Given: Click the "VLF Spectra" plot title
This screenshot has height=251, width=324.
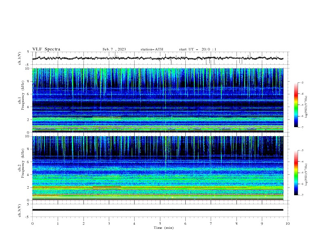Looking at the screenshot, I should [x=46, y=49].
